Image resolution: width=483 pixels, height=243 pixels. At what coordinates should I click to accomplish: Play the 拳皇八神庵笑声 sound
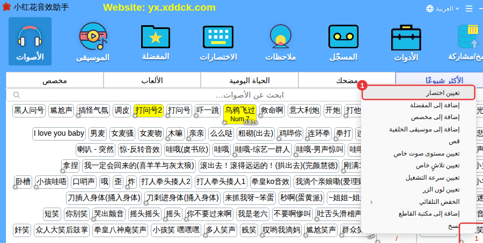[x=120, y=230]
